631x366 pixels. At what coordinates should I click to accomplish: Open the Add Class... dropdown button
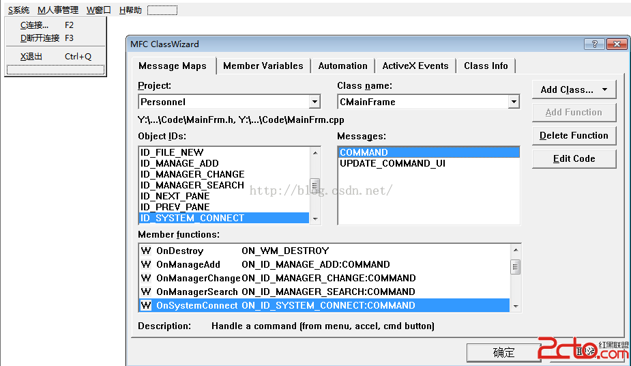click(574, 89)
